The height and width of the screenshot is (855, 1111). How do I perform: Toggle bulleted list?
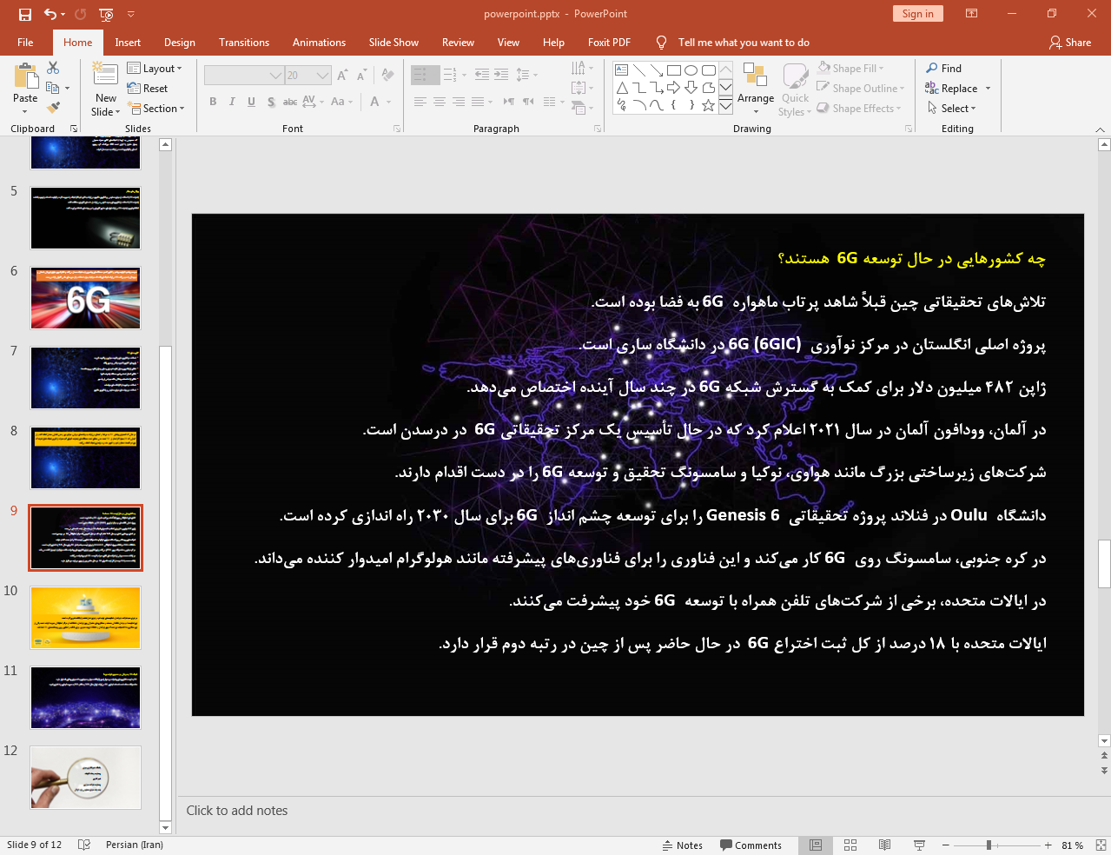pos(421,76)
